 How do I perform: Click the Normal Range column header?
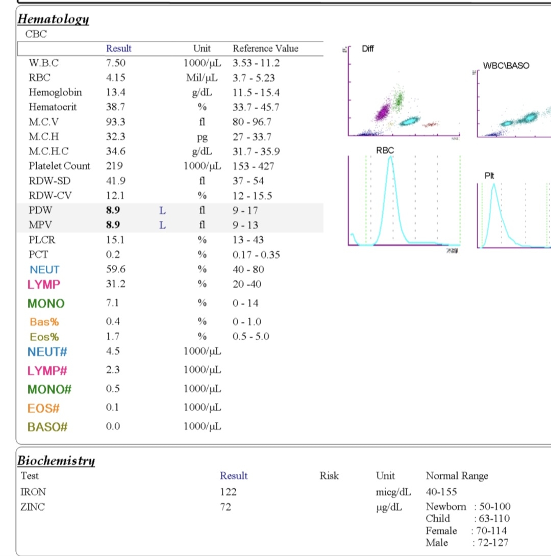coord(457,476)
